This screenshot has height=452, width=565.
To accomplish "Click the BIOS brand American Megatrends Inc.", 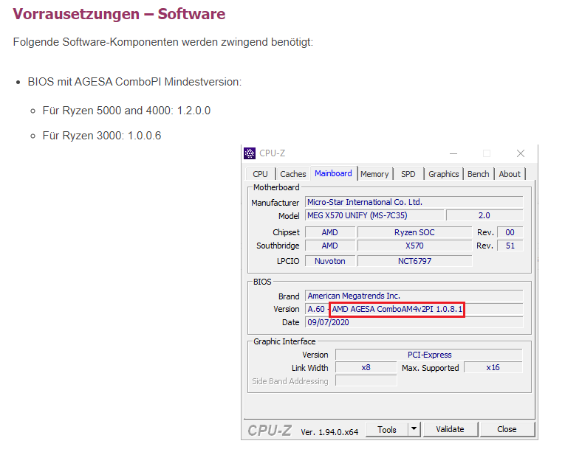I will pyautogui.click(x=414, y=296).
